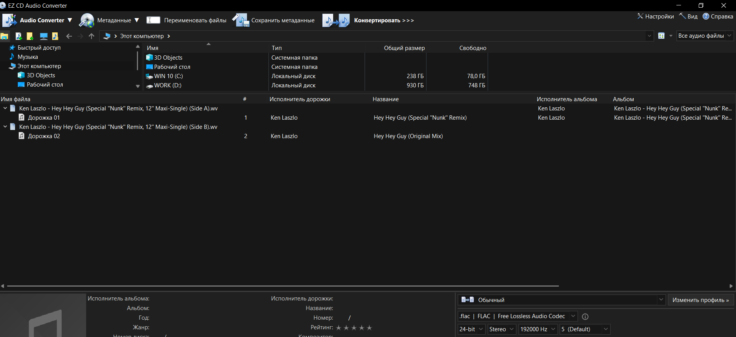Viewport: 736px width, 337px height.
Task: Click the add audio files icon
Action: [18, 36]
